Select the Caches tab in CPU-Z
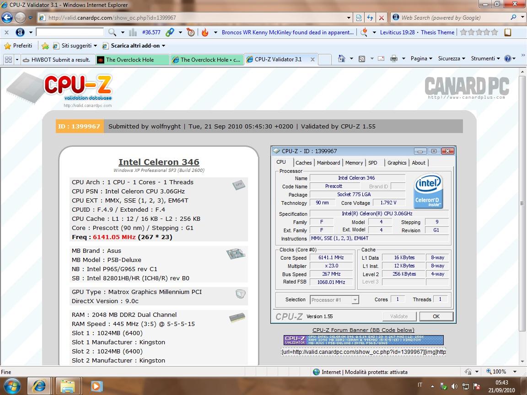527x395 pixels. [303, 163]
